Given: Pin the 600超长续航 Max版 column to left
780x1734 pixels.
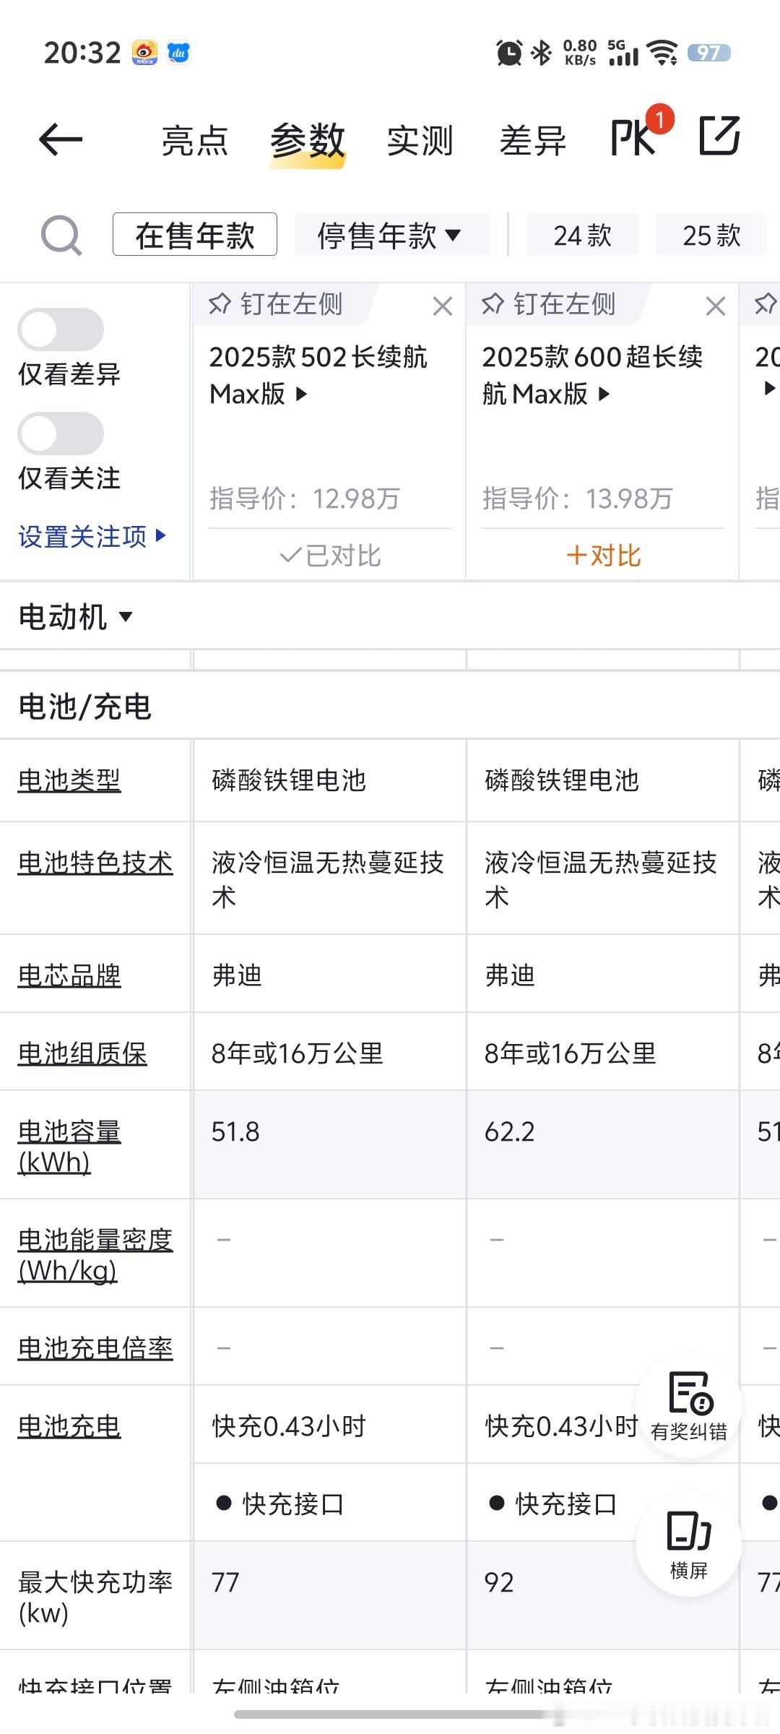Looking at the screenshot, I should pyautogui.click(x=549, y=304).
